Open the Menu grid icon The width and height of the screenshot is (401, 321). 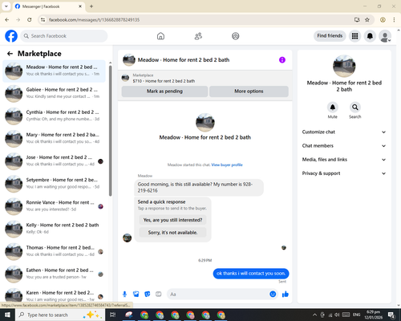point(354,36)
